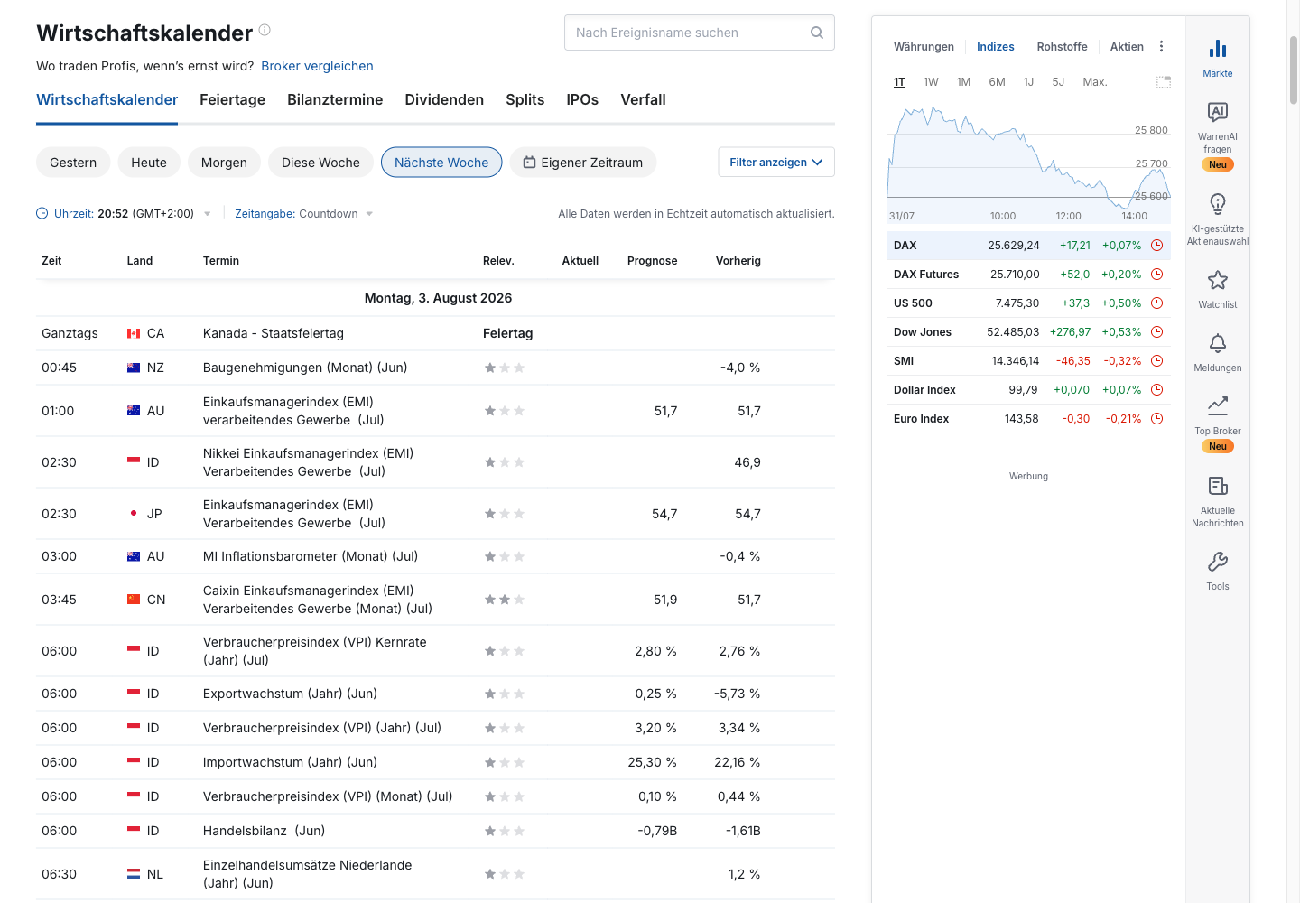1300x903 pixels.
Task: Open the Top Broker chart icon
Action: pyautogui.click(x=1217, y=405)
